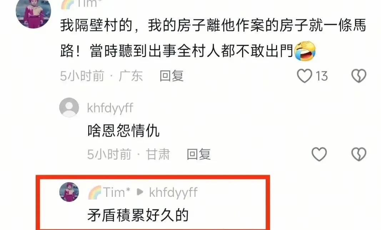381x230 pixels.
Task: Tap the Tim* username in the highlighted reply
Action: (x=117, y=192)
